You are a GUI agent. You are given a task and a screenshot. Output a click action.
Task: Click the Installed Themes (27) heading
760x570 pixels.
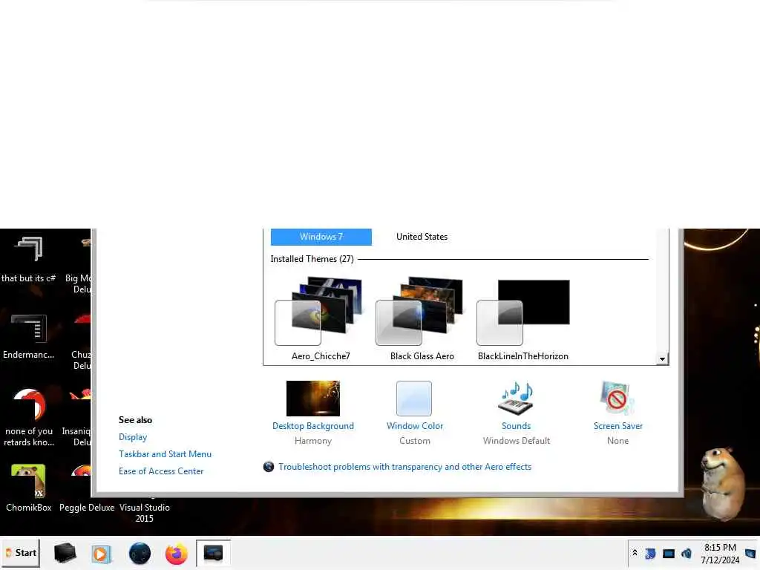click(x=312, y=259)
